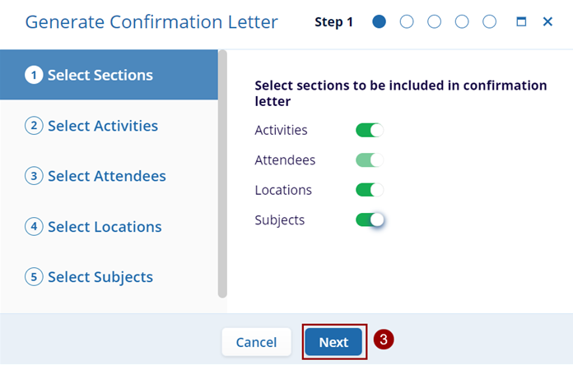Click the fourth step indicator circle
The width and height of the screenshot is (573, 365).
(462, 22)
